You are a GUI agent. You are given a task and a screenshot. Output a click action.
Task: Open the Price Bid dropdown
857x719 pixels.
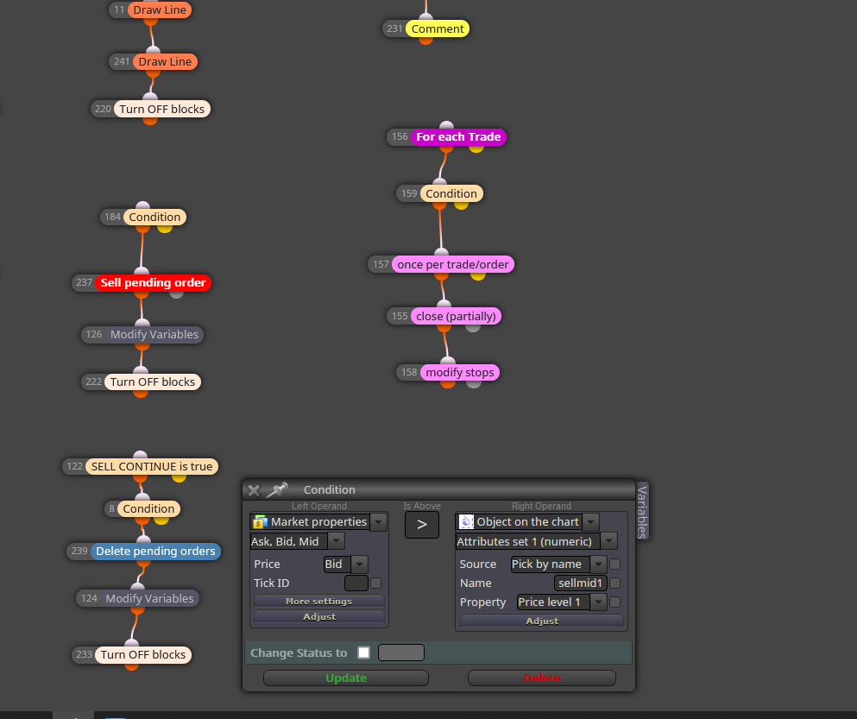pyautogui.click(x=359, y=564)
